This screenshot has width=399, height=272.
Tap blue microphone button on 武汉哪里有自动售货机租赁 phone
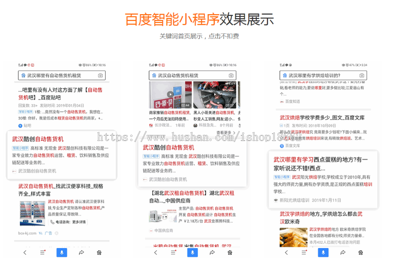62,253
